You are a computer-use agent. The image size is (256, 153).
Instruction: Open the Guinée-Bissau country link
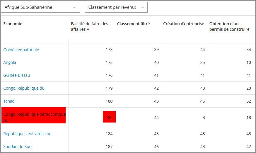click(17, 75)
